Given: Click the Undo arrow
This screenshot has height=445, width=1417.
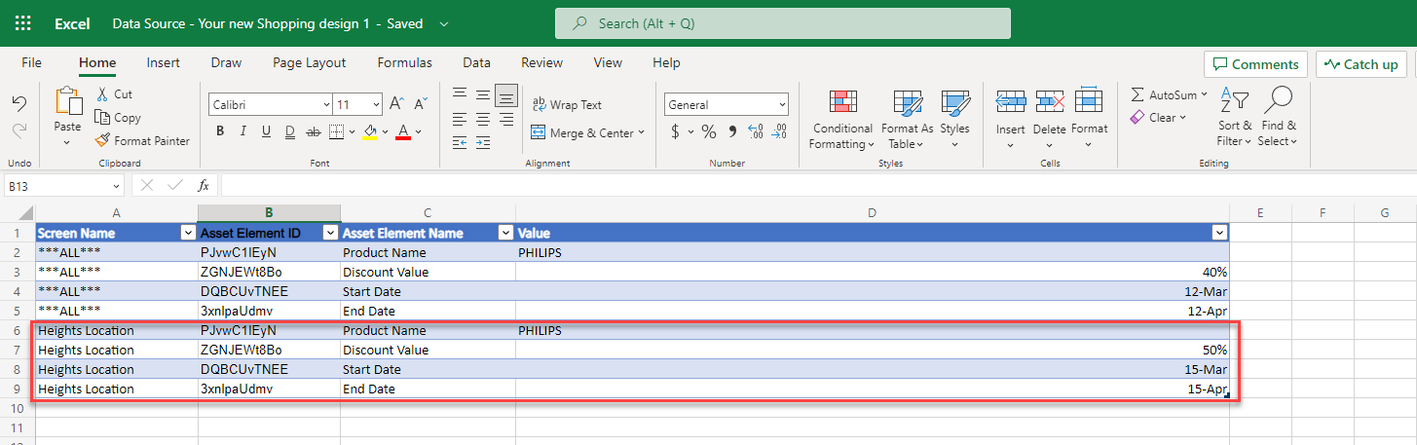Looking at the screenshot, I should click(19, 103).
